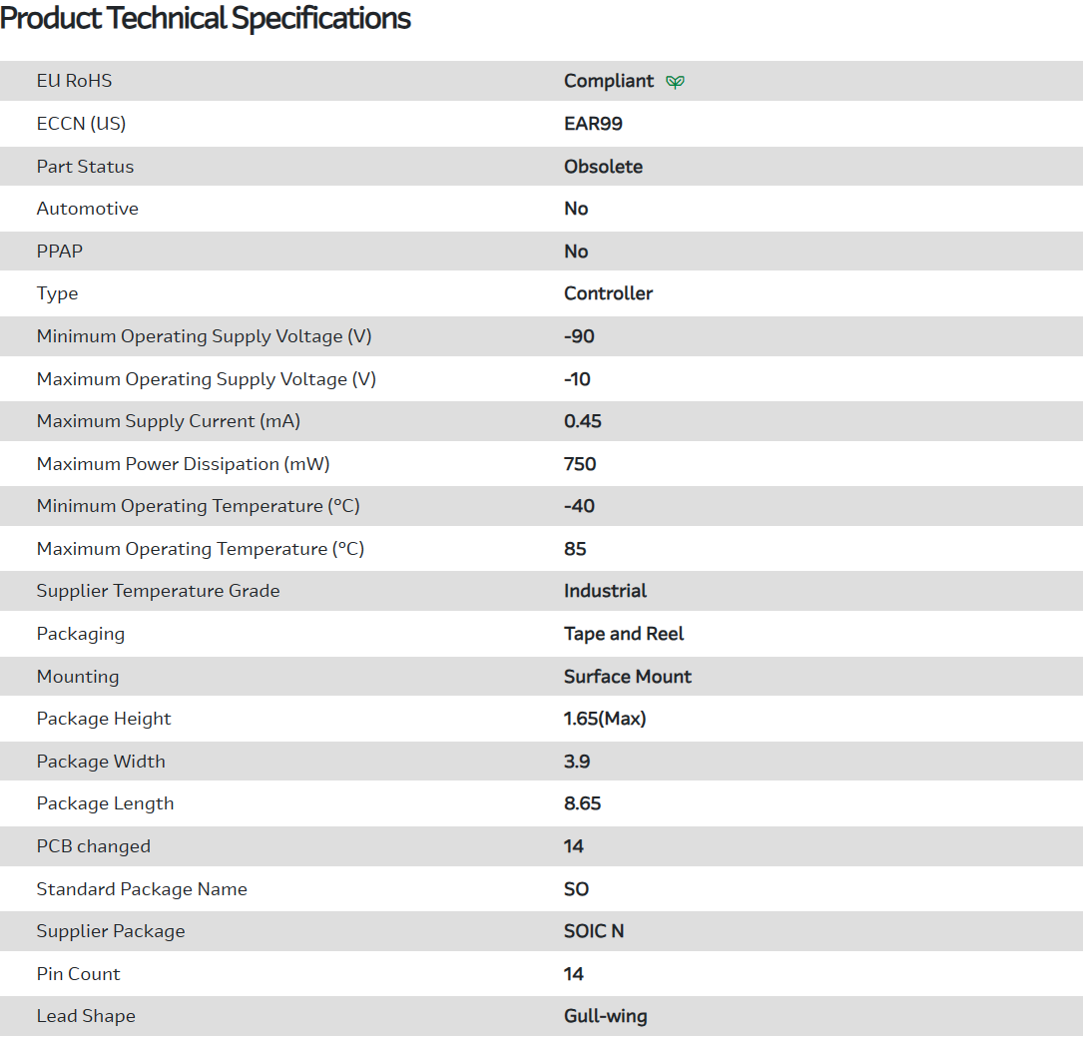Click Minimum Operating Supply Voltage value -90
The width and height of the screenshot is (1083, 1037).
tap(579, 336)
